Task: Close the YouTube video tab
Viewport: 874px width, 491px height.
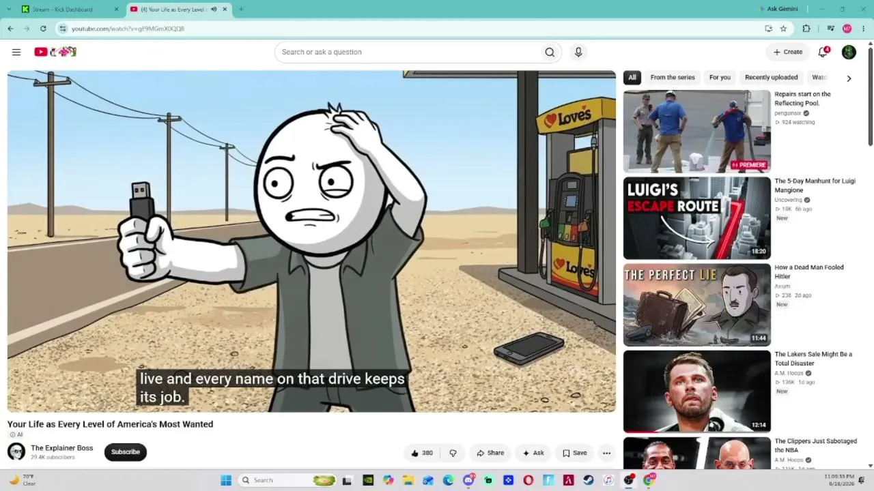Action: point(225,10)
